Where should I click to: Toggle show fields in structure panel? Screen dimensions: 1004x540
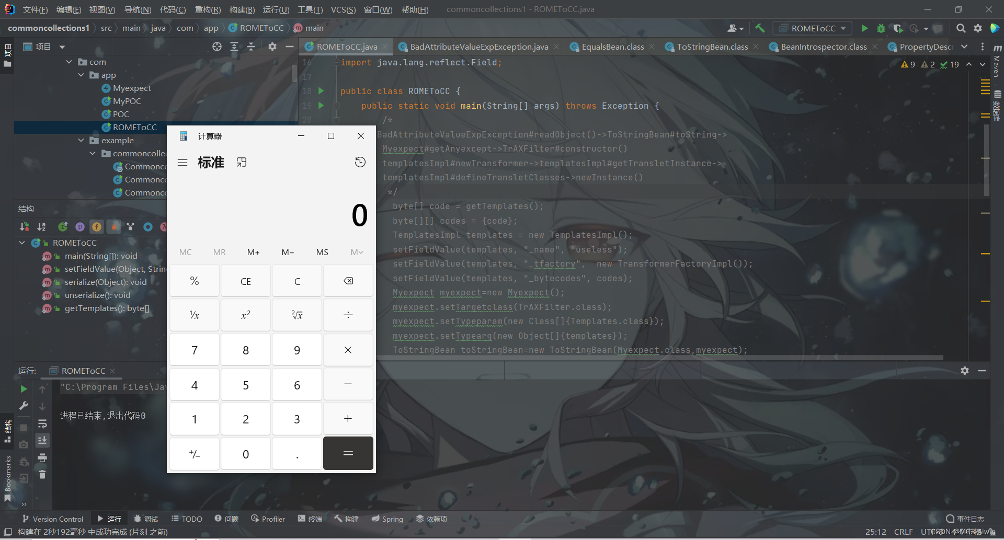click(x=97, y=227)
